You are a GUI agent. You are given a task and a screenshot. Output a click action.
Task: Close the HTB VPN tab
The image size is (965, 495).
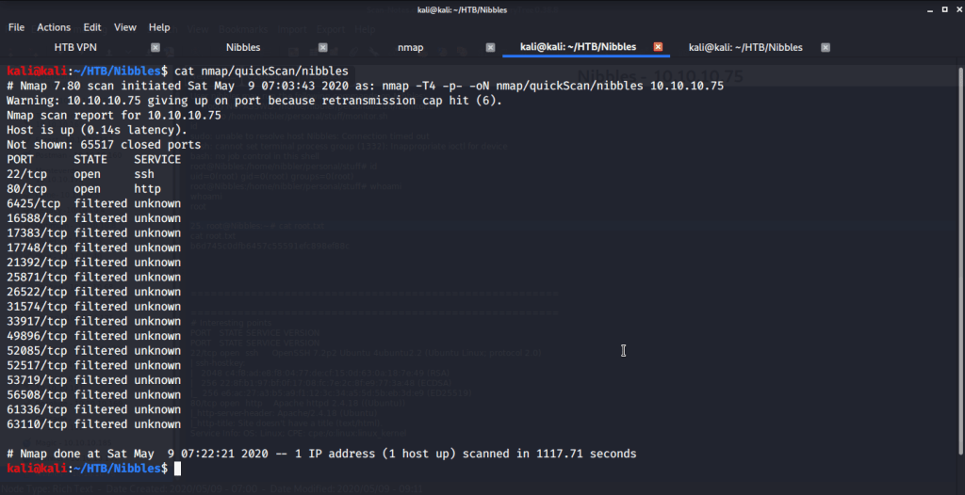coord(155,47)
